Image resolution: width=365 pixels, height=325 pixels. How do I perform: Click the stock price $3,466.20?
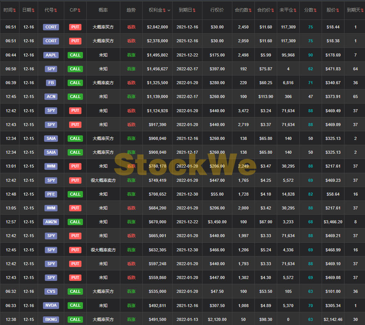[x=333, y=222]
